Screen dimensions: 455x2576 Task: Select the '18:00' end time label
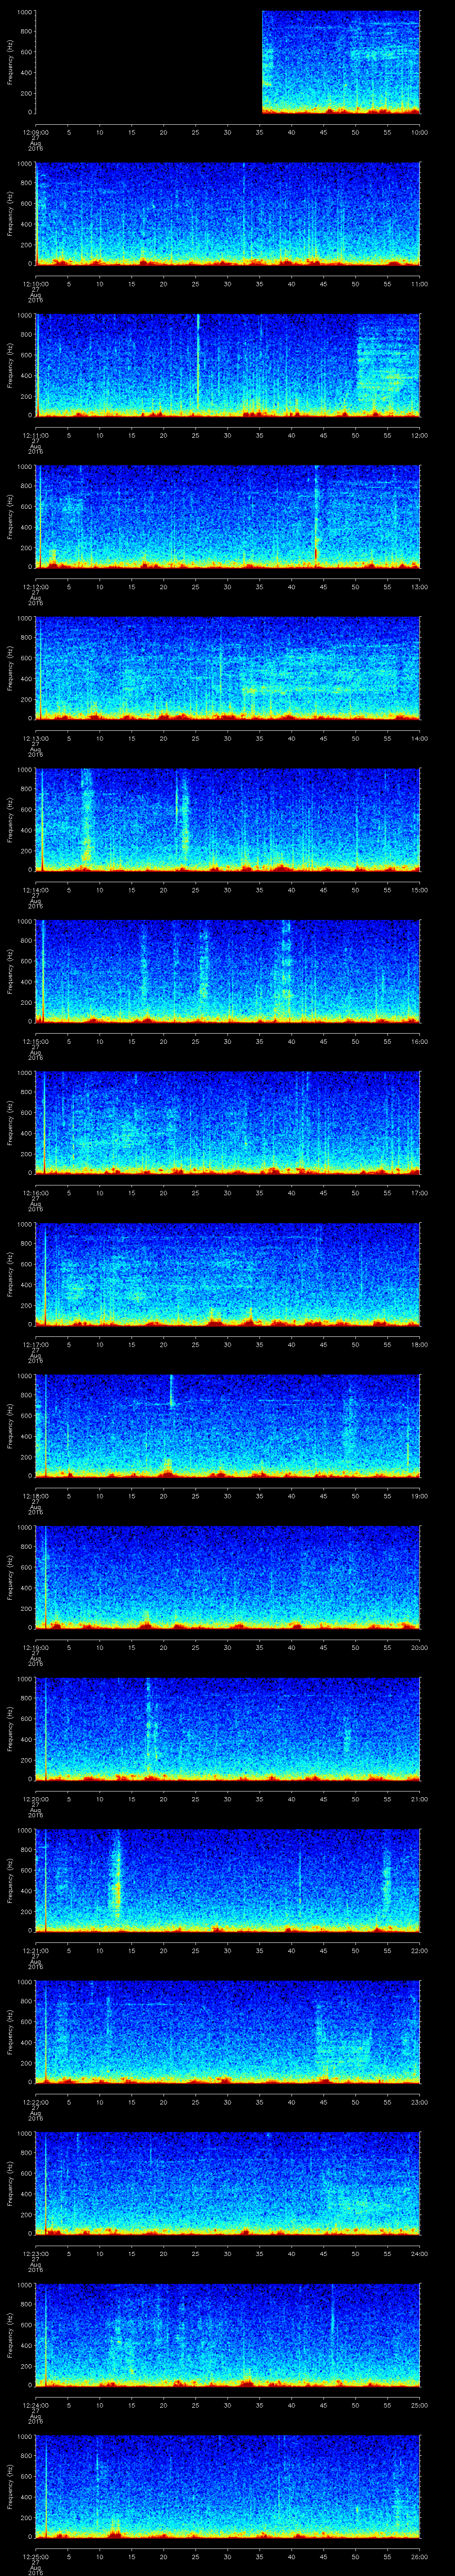(x=420, y=1344)
